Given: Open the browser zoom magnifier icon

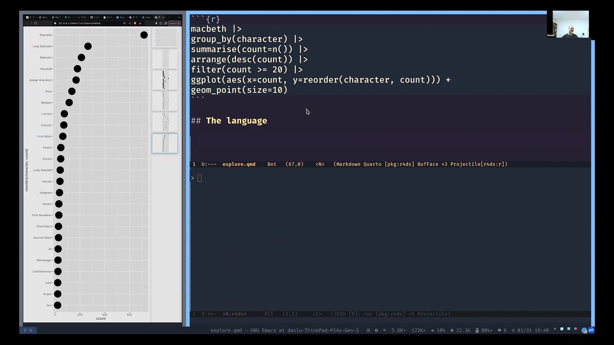Looking at the screenshot, I should click(x=124, y=23).
